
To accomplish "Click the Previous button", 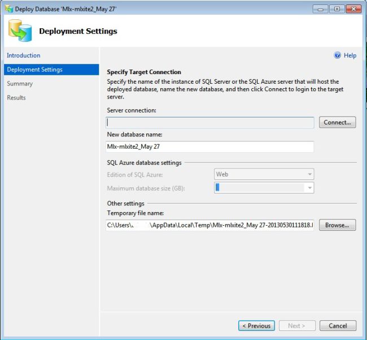I will coord(256,326).
